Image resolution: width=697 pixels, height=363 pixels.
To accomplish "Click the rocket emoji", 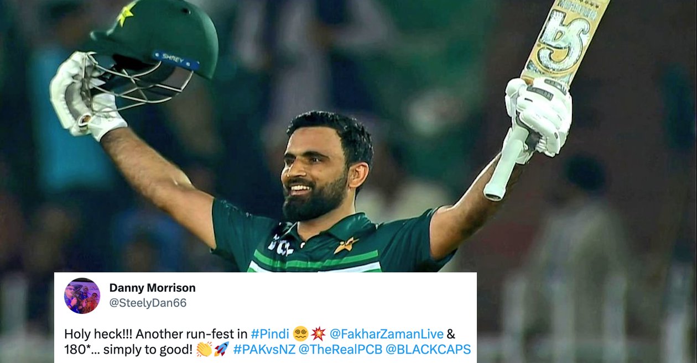I will (x=221, y=349).
